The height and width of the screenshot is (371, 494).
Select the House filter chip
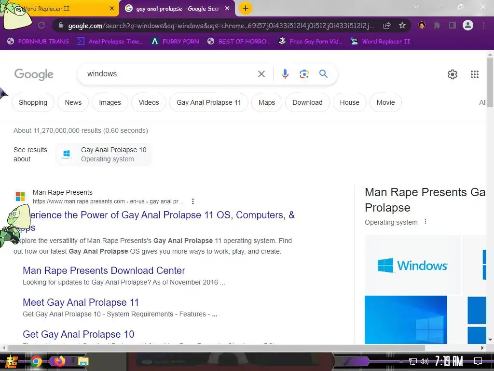pos(349,102)
